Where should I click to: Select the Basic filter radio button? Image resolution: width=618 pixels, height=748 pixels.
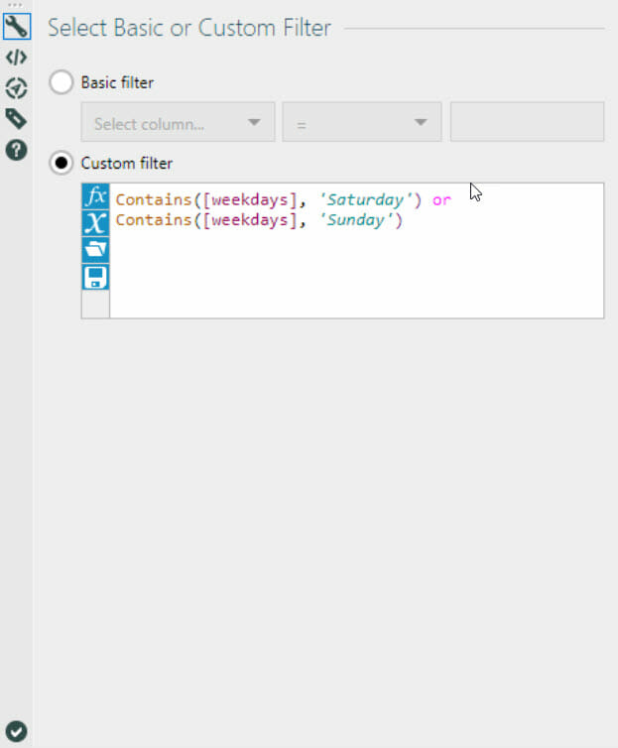tap(62, 82)
